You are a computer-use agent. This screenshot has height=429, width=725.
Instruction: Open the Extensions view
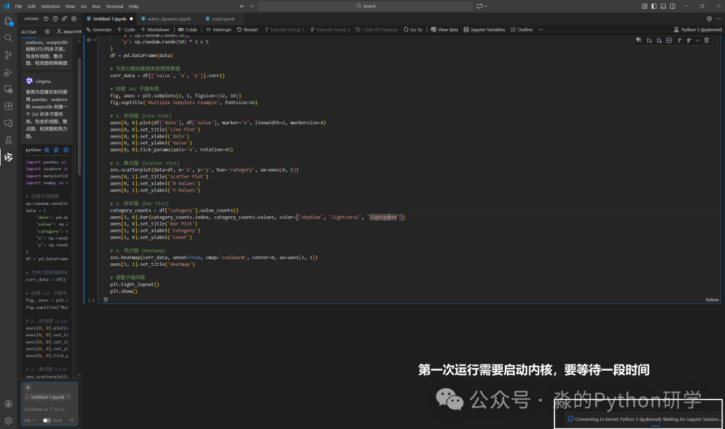[x=8, y=106]
